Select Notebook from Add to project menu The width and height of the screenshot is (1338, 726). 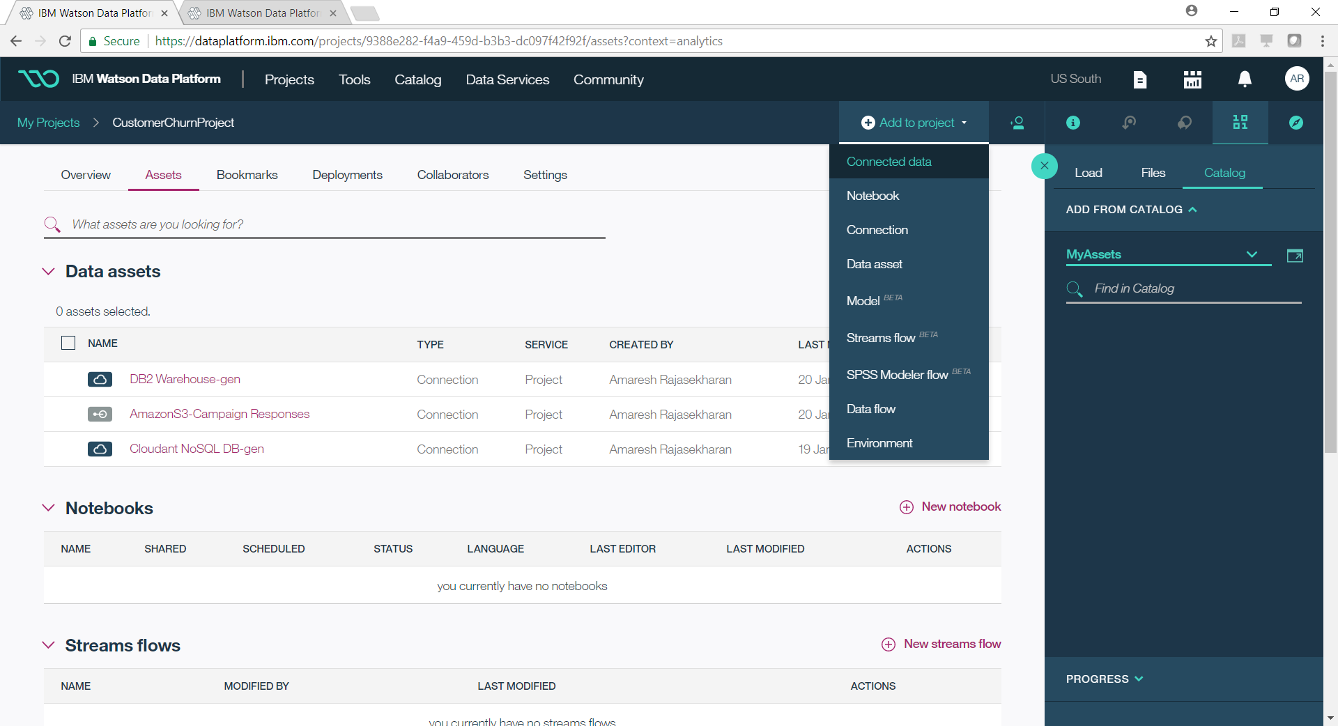click(909, 196)
